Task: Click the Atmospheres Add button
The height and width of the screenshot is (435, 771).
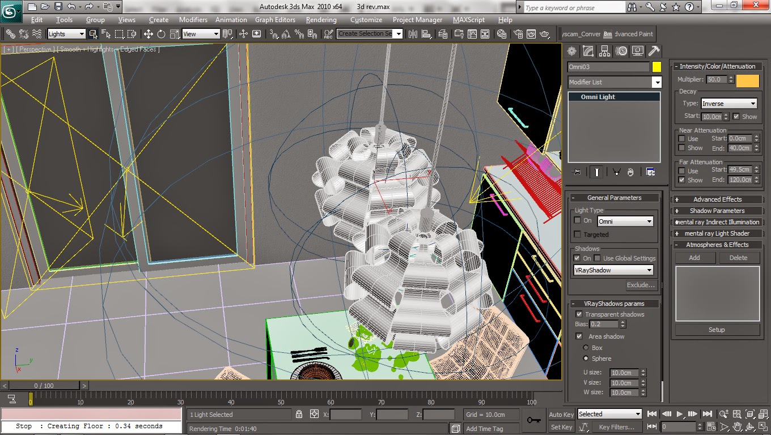Action: pos(694,258)
